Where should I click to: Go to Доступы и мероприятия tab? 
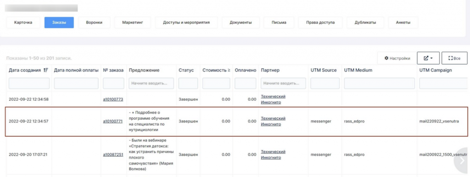pos(186,22)
